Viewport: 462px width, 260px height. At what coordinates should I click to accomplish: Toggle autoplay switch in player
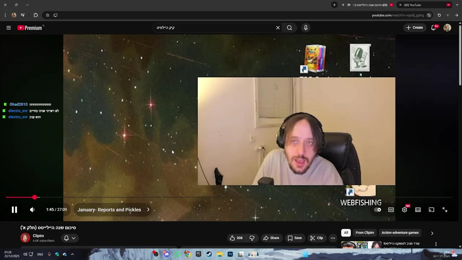pos(378,210)
